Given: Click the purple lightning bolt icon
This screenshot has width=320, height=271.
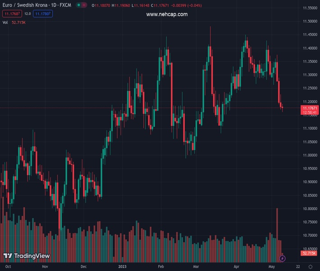Looking at the screenshot, I should [x=282, y=258].
